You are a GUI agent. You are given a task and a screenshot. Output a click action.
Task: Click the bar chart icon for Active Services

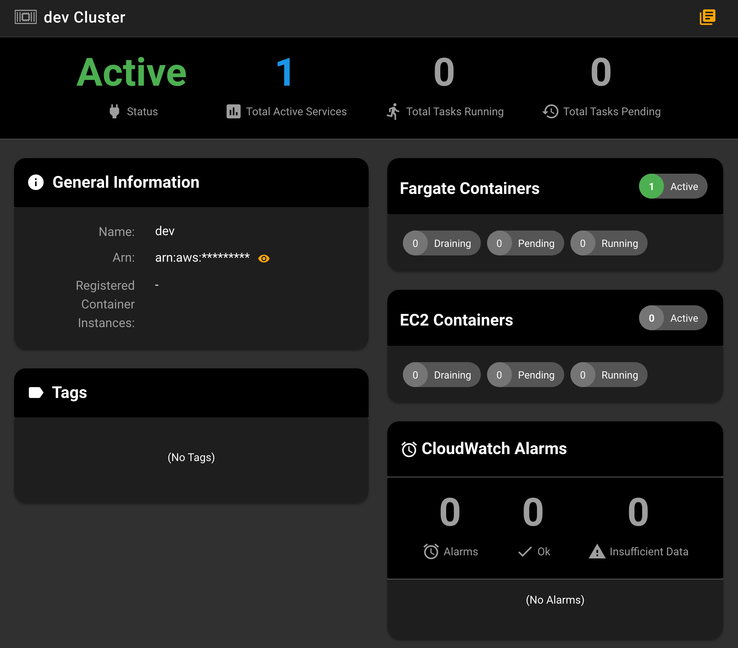pyautogui.click(x=233, y=112)
